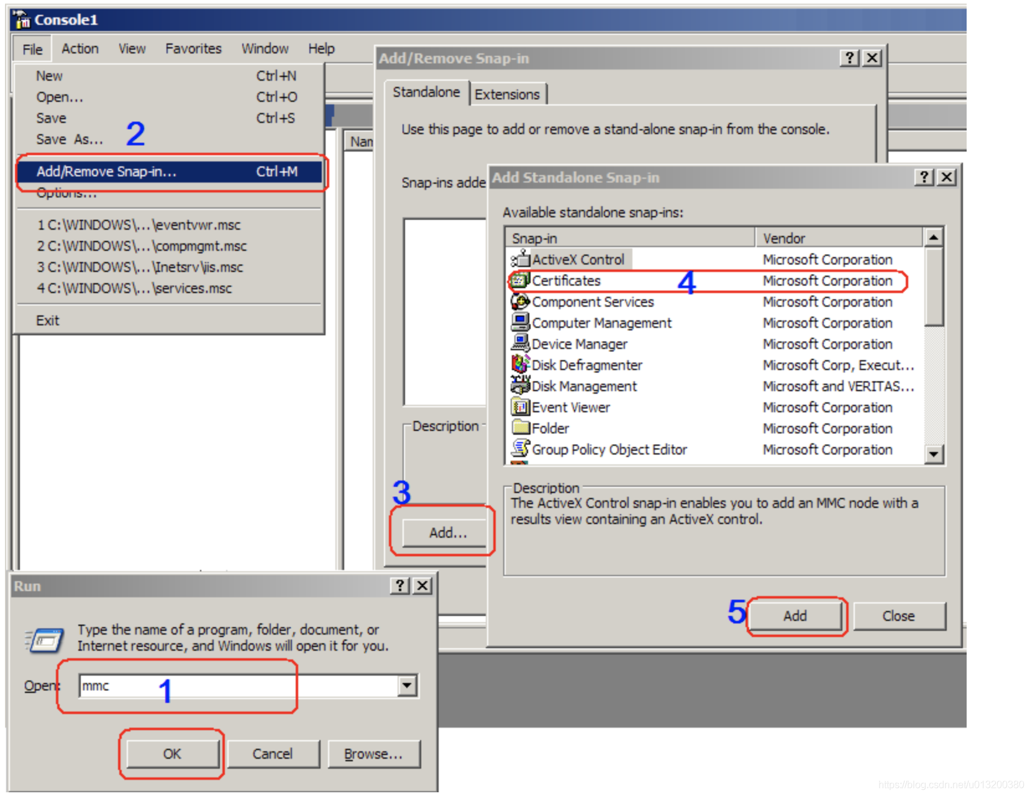Click the Disk Defragmenter snap-in icon
The width and height of the screenshot is (1030, 796).
tap(520, 364)
